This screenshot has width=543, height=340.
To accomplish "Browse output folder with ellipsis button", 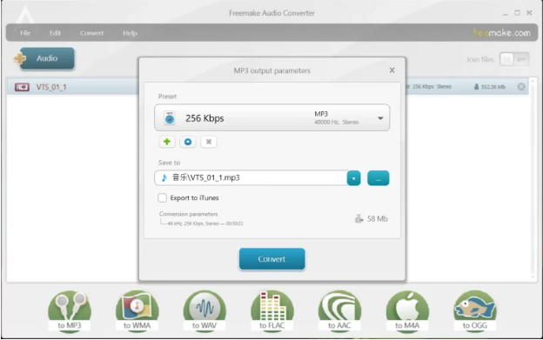I will pyautogui.click(x=379, y=178).
